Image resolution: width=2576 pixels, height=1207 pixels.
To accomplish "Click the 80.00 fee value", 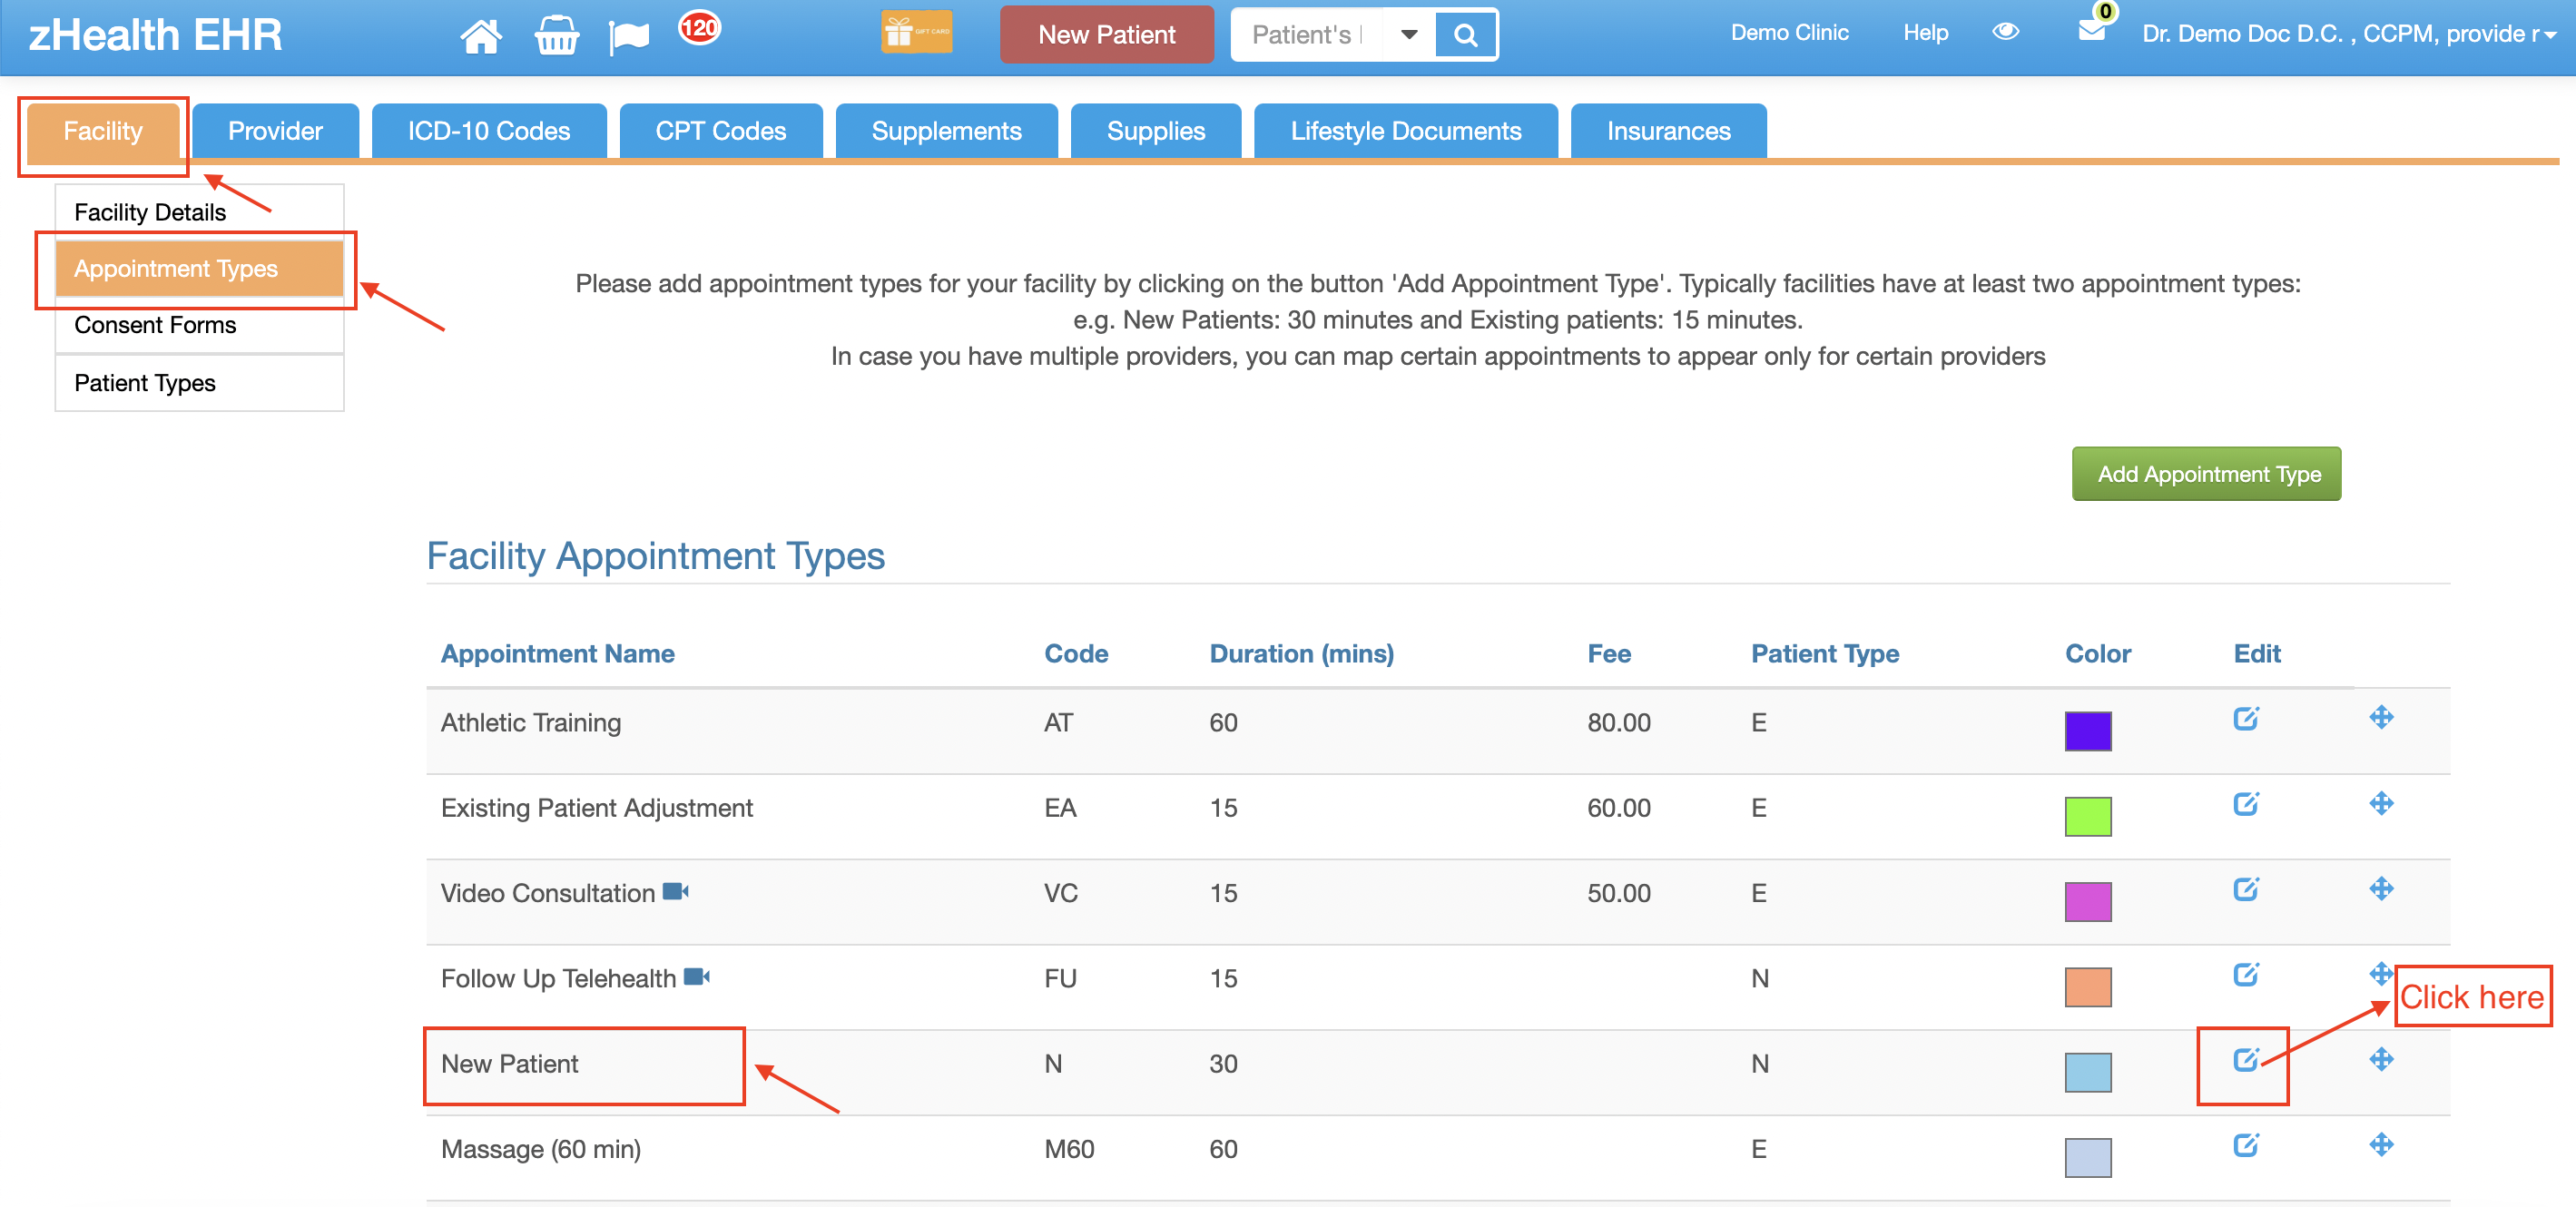I will tap(1619, 723).
